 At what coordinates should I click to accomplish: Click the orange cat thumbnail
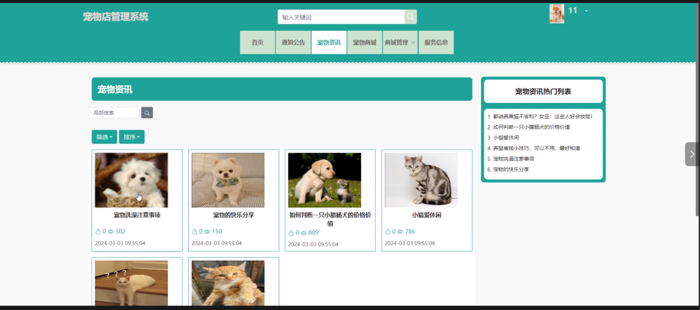pyautogui.click(x=228, y=283)
